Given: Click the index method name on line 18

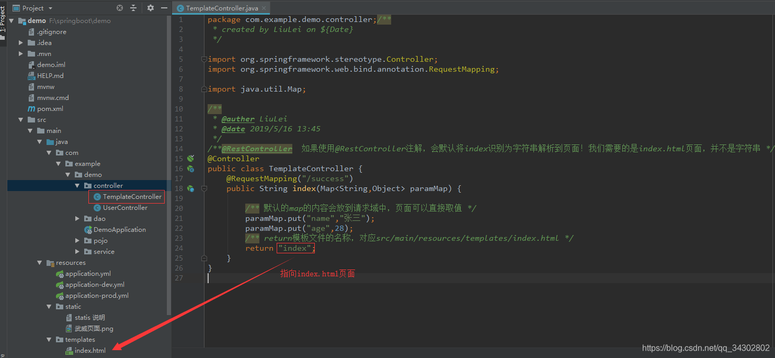Looking at the screenshot, I should [x=304, y=188].
